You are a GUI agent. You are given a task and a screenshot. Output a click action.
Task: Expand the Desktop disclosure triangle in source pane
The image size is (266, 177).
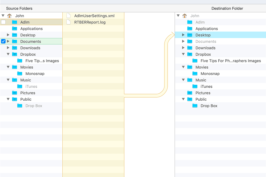coord(8,35)
